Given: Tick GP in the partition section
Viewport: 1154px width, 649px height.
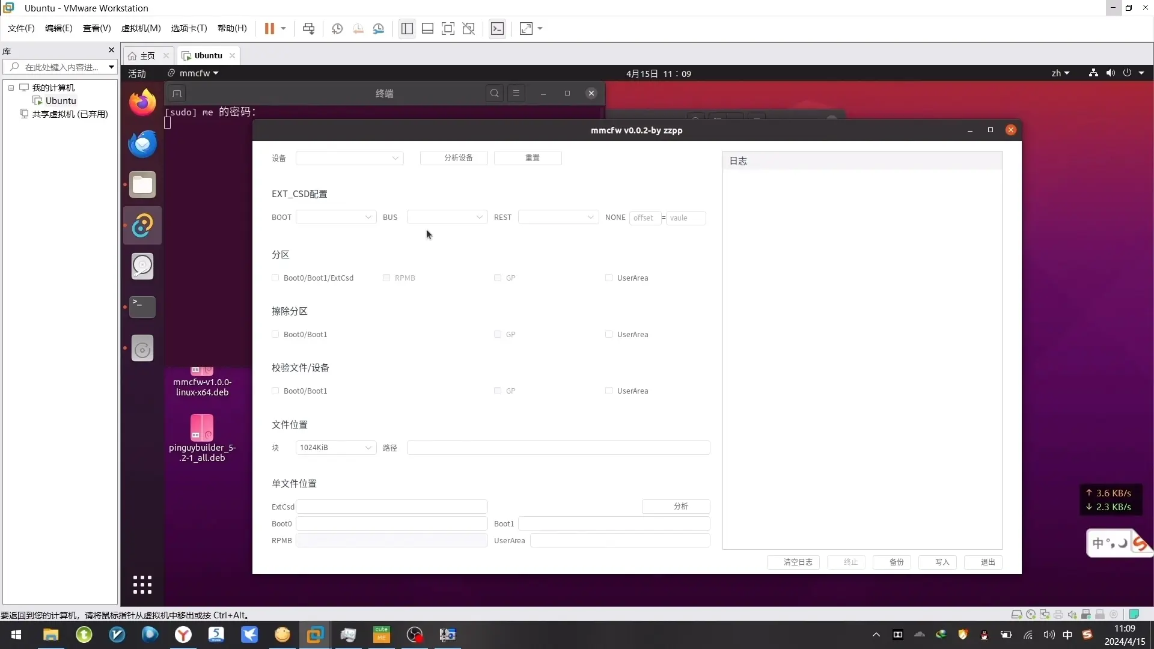Looking at the screenshot, I should click(x=498, y=278).
